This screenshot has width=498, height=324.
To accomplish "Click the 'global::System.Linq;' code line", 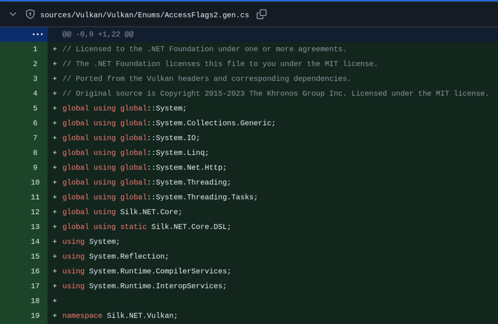I will tap(136, 153).
